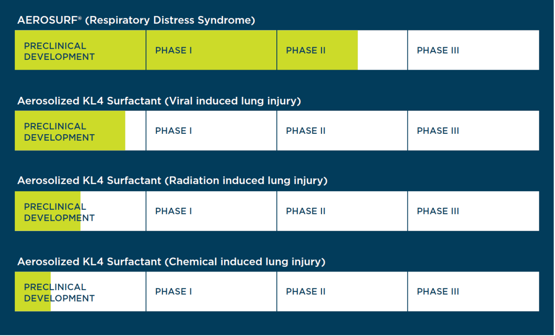Click the Chemical induced lung injury heading

(171, 262)
